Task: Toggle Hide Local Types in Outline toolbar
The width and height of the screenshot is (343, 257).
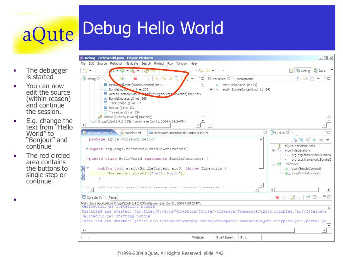Action: pos(321,140)
